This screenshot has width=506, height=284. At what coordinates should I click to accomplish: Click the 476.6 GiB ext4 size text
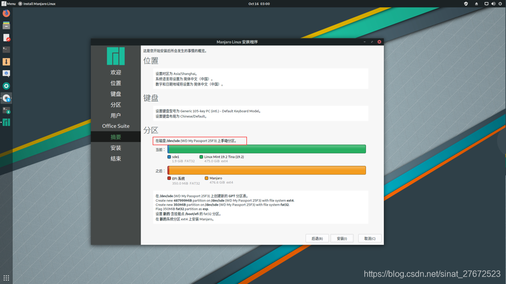point(221,182)
